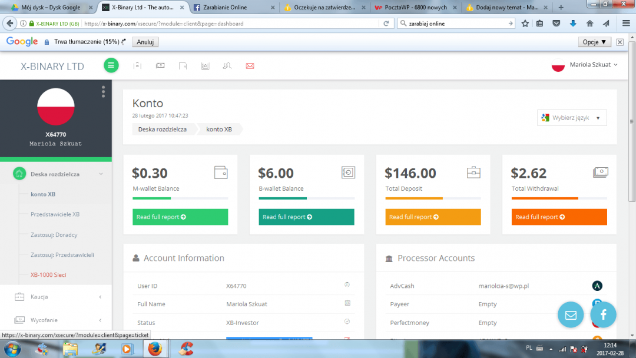636x358 pixels.
Task: Open the red envelope messages icon
Action: 250,65
